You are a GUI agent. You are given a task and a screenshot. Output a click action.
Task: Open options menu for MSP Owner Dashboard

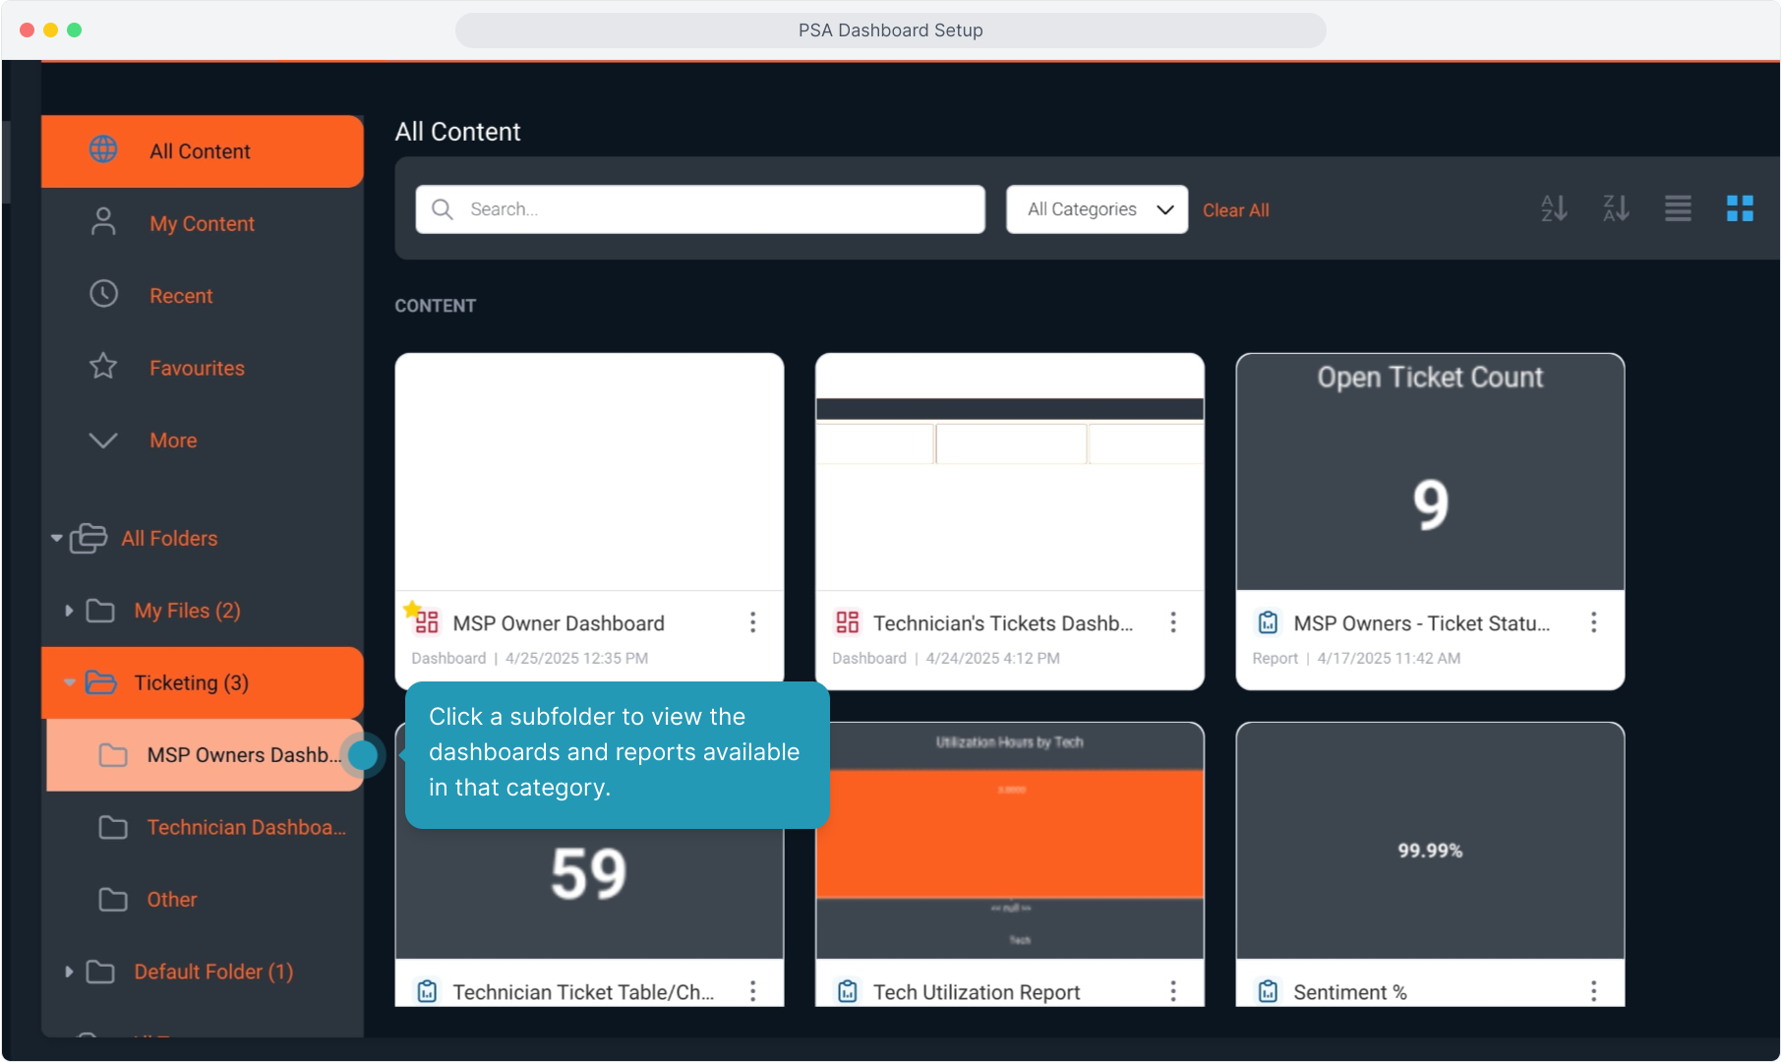[x=752, y=622]
